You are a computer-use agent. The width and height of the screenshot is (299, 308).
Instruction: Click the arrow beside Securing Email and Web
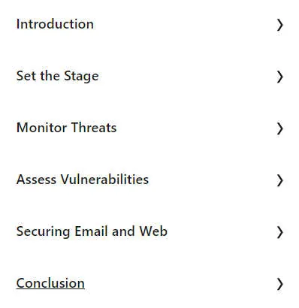click(x=280, y=233)
